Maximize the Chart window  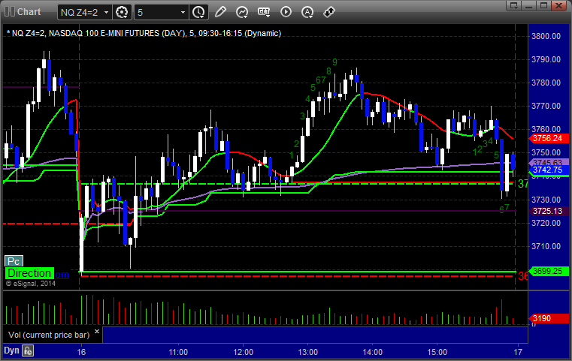pos(544,6)
